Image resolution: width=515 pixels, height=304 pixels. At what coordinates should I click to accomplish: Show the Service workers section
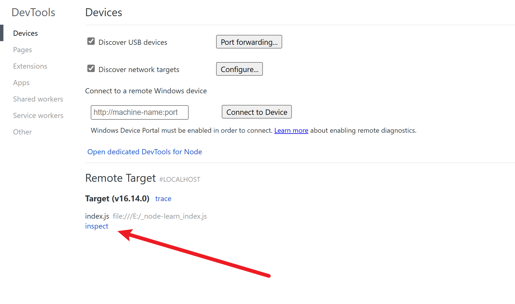(x=38, y=115)
